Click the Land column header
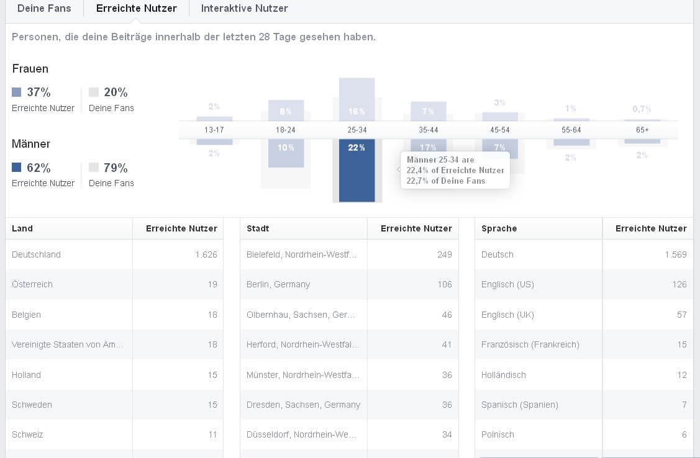The height and width of the screenshot is (458, 700). (x=22, y=228)
